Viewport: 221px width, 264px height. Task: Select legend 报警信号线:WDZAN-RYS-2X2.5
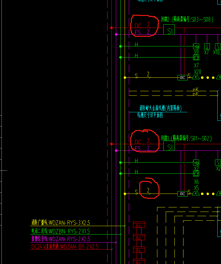(61, 239)
